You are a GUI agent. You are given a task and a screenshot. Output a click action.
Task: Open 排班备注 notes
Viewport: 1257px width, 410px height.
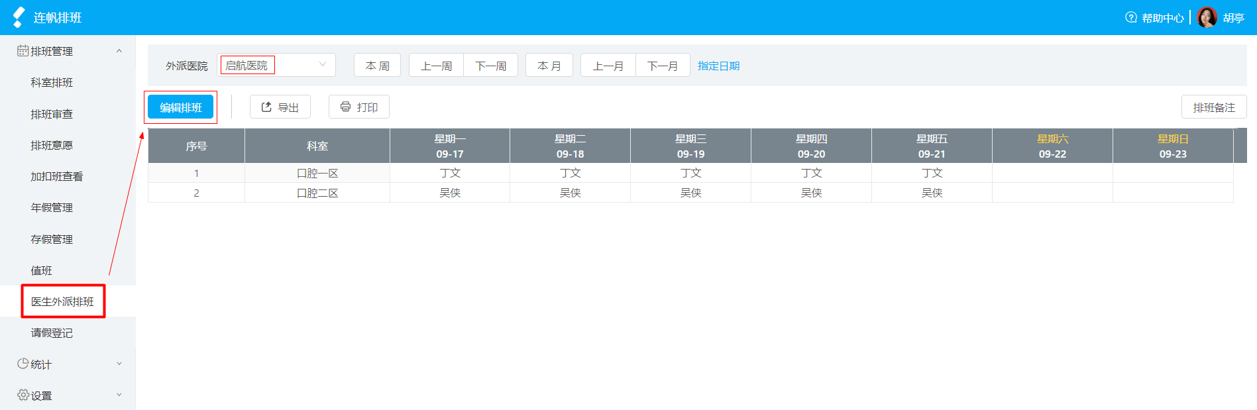click(x=1214, y=107)
